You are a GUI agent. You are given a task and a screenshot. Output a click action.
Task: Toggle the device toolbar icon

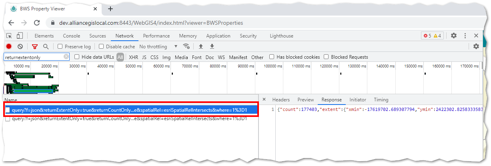20,36
